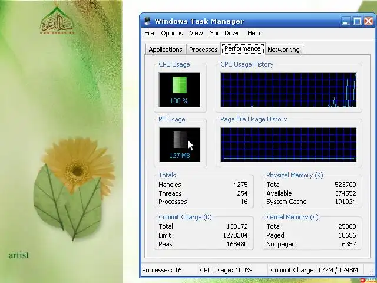Click status bar CPU Usage: 100%
Image resolution: width=377 pixels, height=283 pixels.
[x=226, y=270]
